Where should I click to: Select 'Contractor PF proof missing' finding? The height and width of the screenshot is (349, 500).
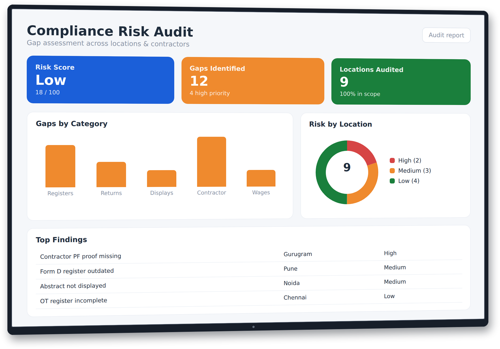tap(81, 256)
